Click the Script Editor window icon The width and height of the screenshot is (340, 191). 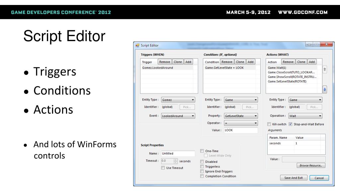point(137,45)
